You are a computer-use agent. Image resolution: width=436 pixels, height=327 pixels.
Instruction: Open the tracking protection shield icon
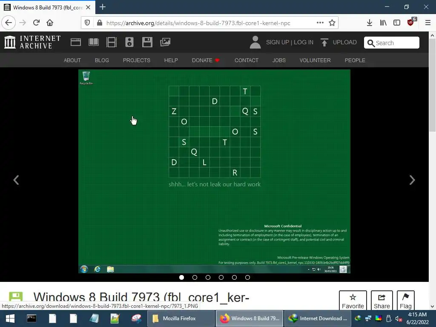[87, 23]
